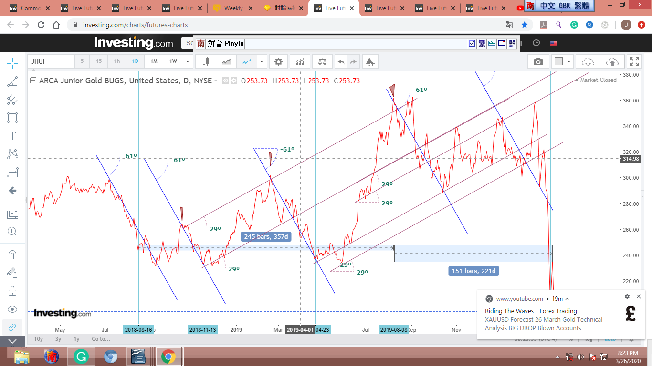Viewport: 652px width, 366px height.
Task: Collapse the ARCA Junior Gold BUGS legend
Action: tap(33, 81)
